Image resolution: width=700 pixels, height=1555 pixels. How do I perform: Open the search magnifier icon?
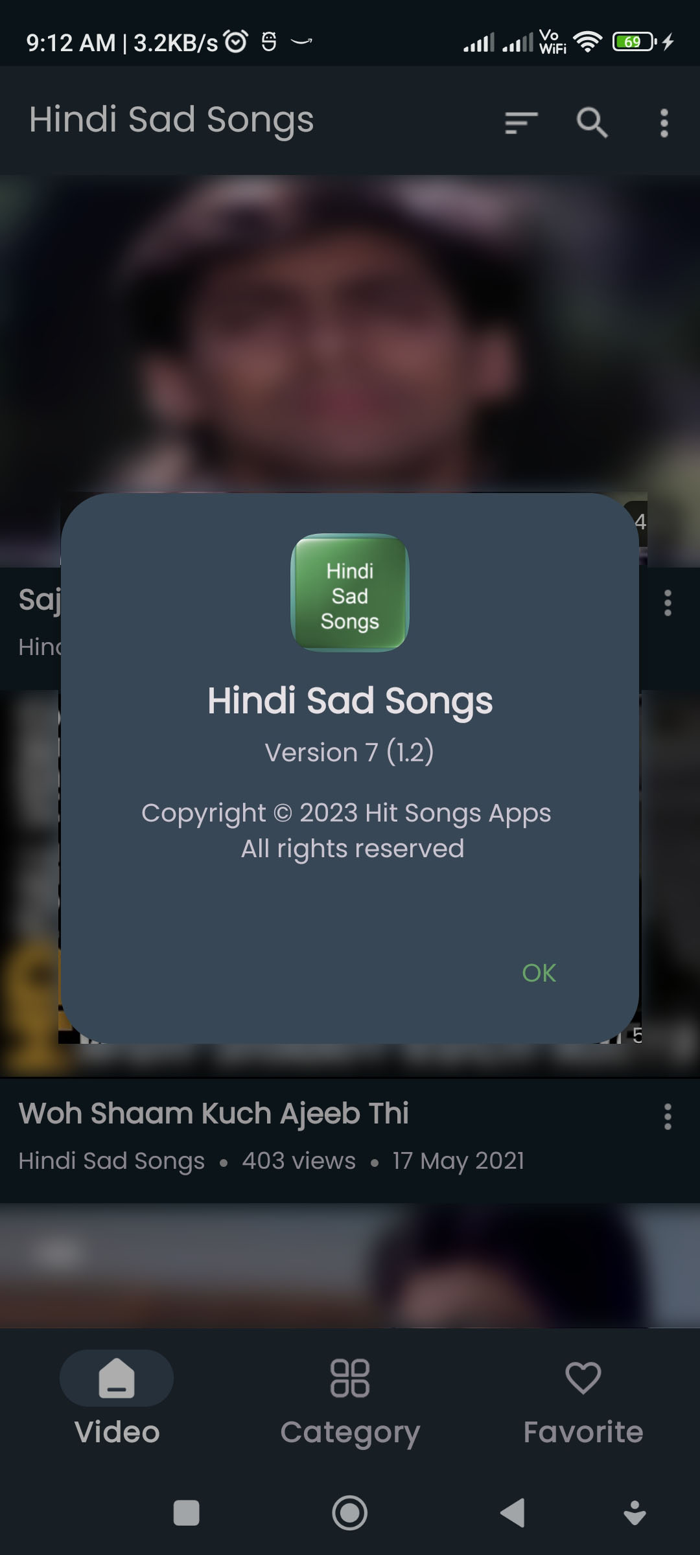pos(592,122)
